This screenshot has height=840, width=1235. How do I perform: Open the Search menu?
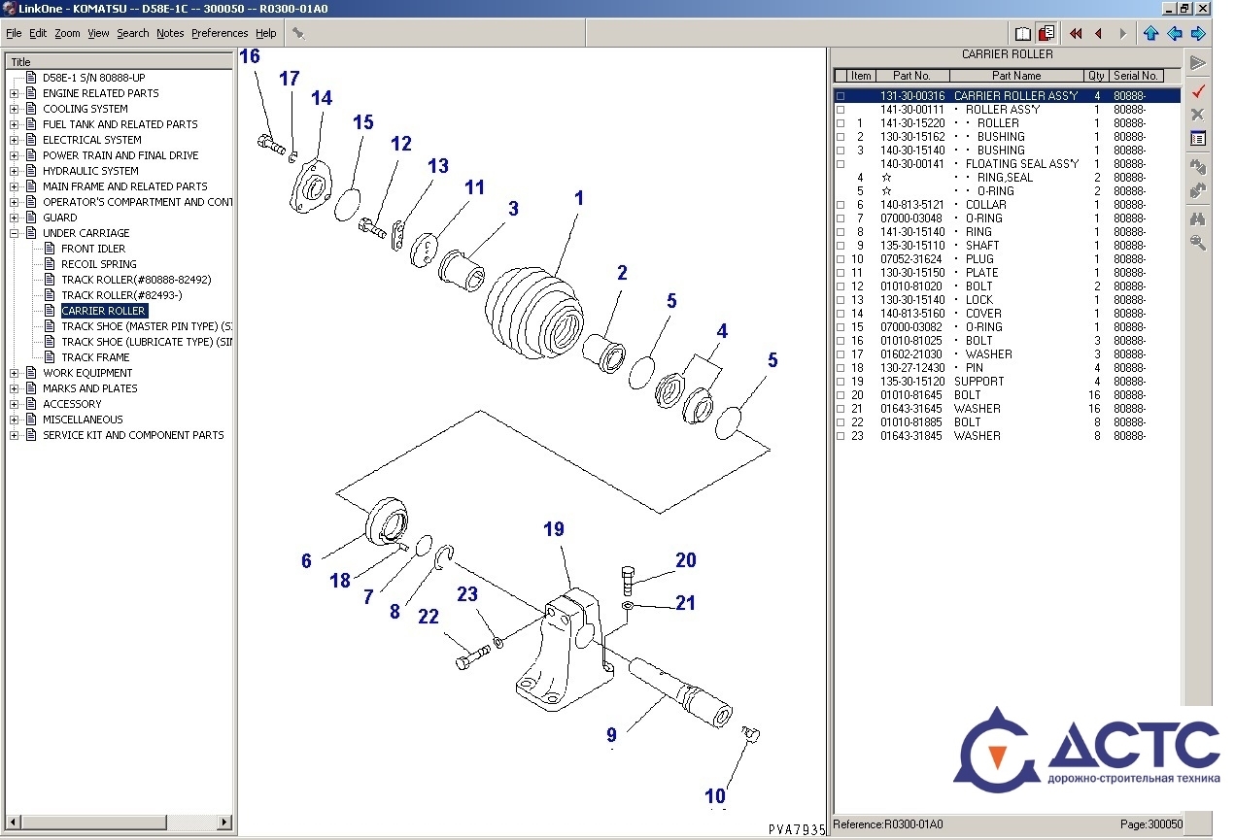133,33
